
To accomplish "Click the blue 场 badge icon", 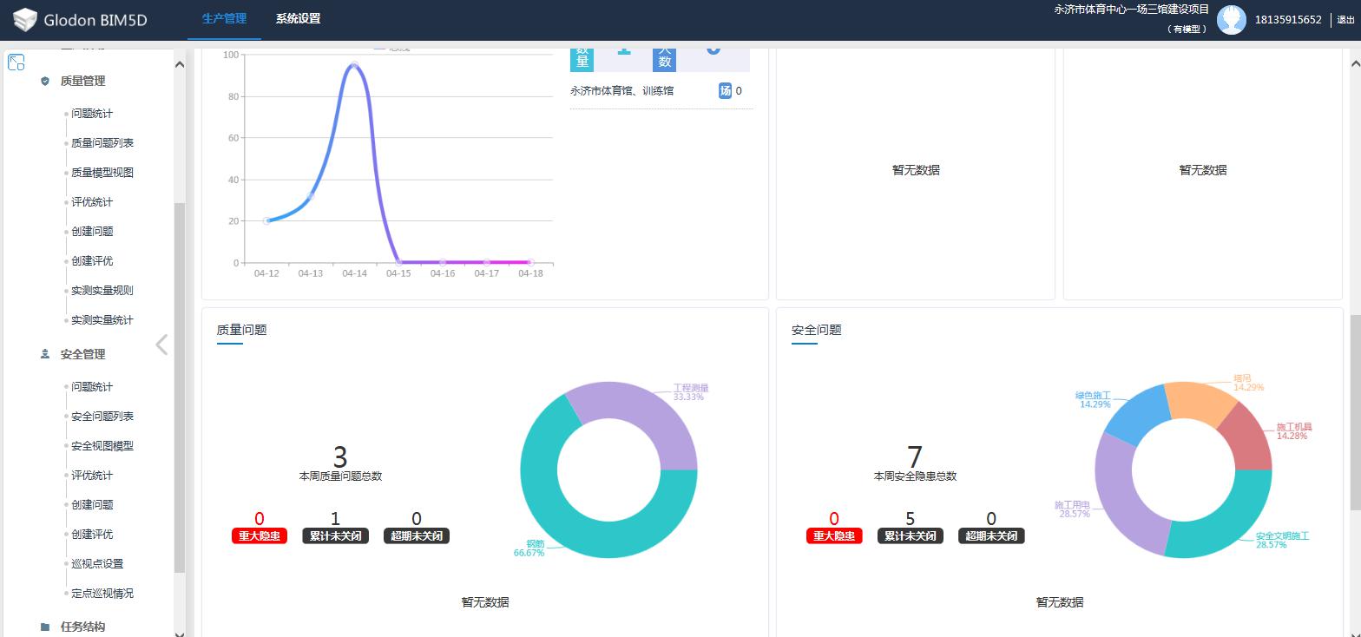I will 725,90.
